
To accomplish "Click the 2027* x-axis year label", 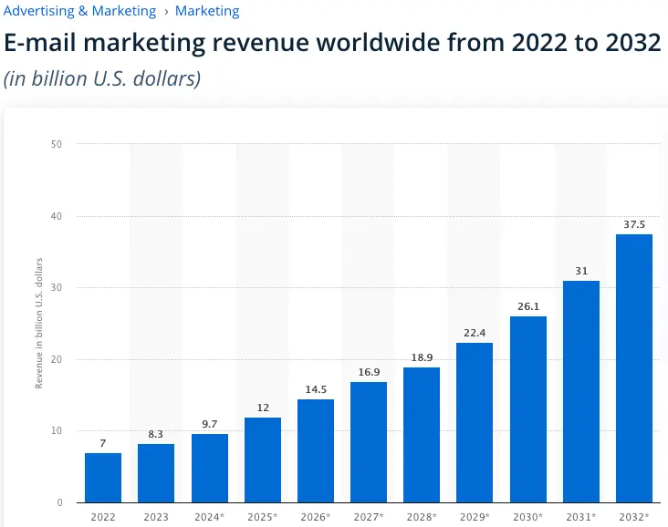I will coord(369,516).
